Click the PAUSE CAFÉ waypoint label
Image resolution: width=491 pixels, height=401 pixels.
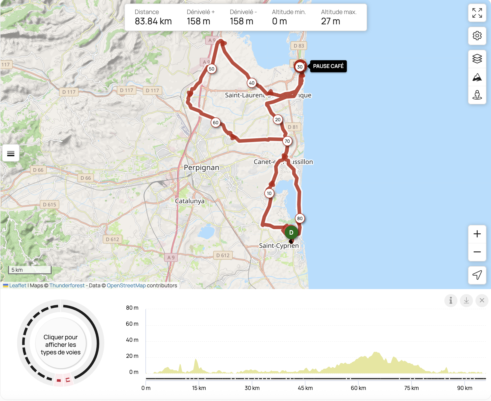tap(328, 66)
